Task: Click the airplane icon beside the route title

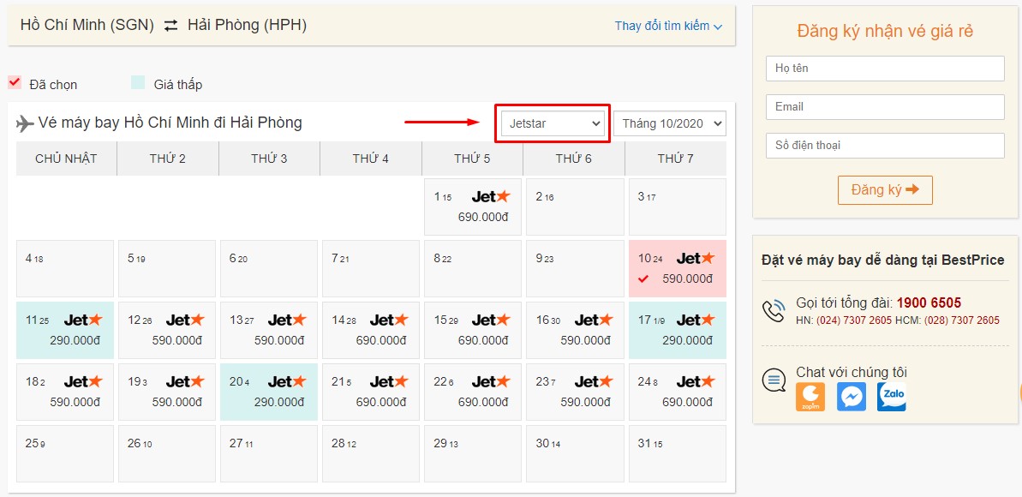Action: (x=27, y=123)
